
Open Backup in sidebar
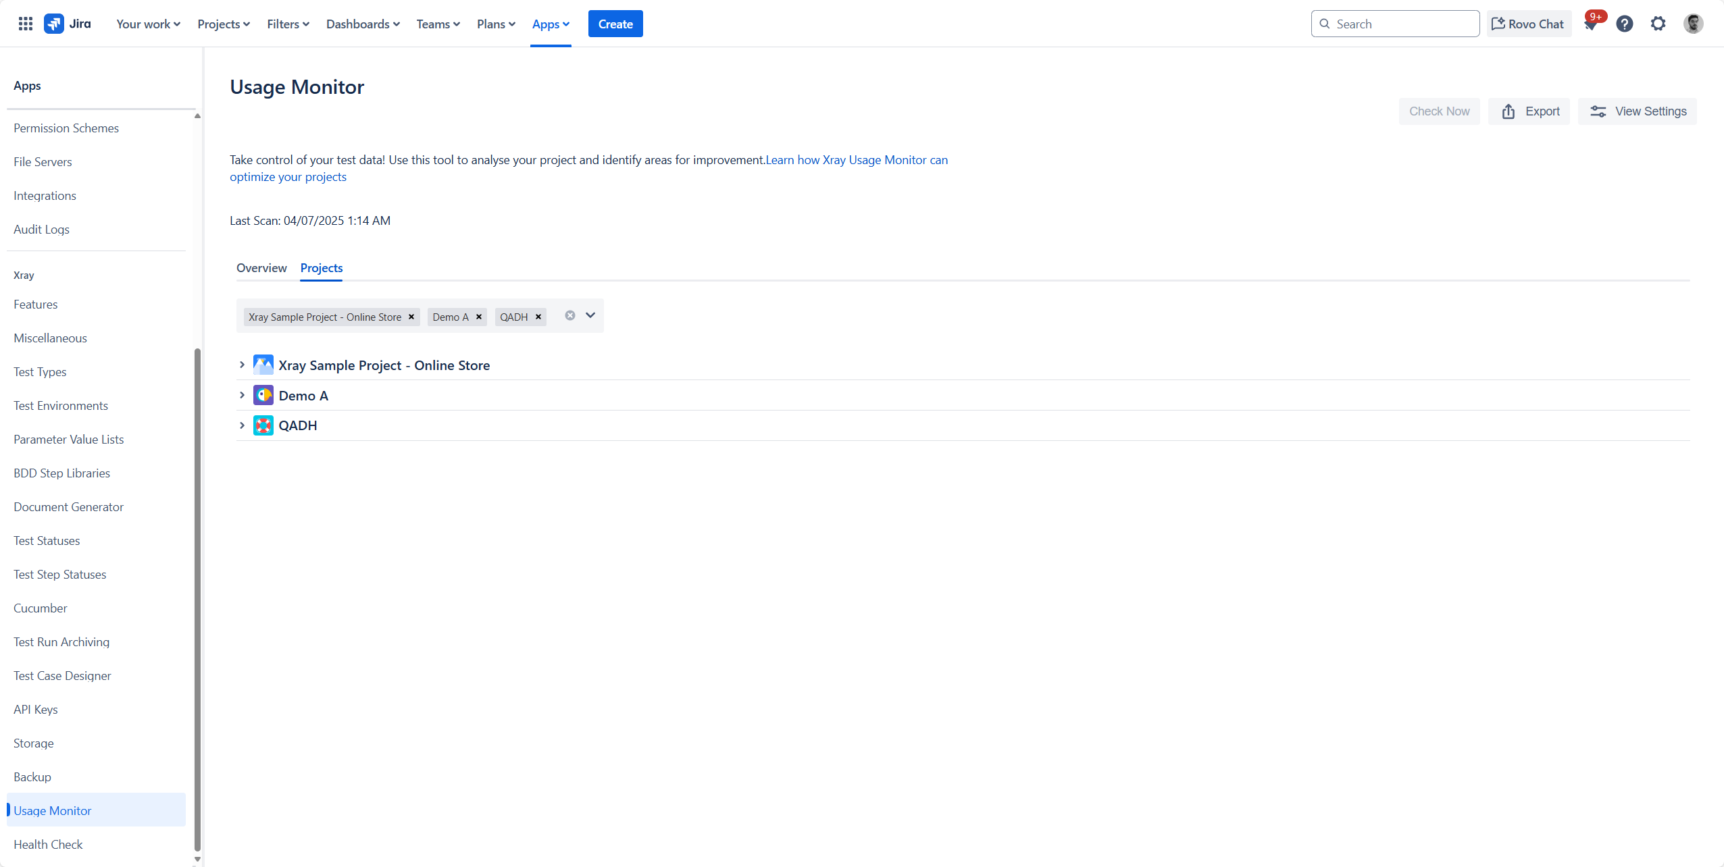pyautogui.click(x=32, y=777)
